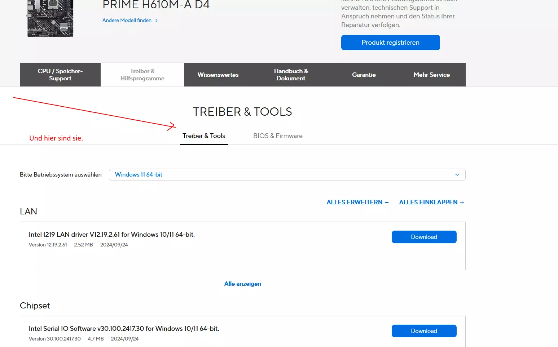
Task: Open the CPU / Speicher-Support tab
Action: pos(60,75)
